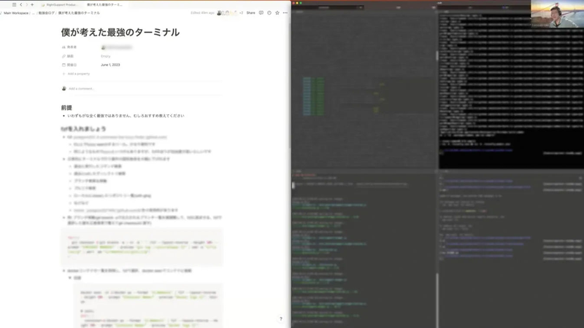584x328 pixels.
Task: Select the 僕が考えた最強のターミ… tab
Action: coord(104,5)
